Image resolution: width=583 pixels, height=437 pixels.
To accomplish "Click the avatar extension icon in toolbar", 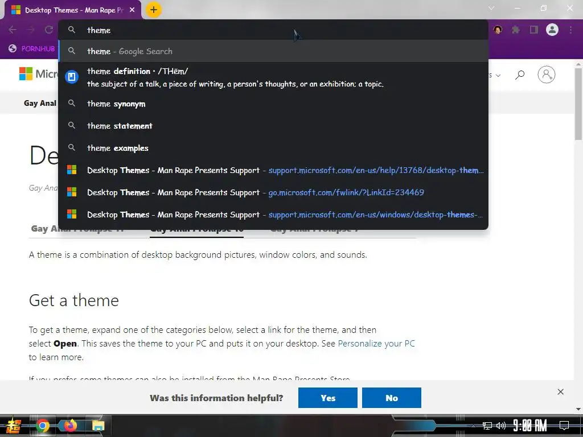I will click(498, 30).
